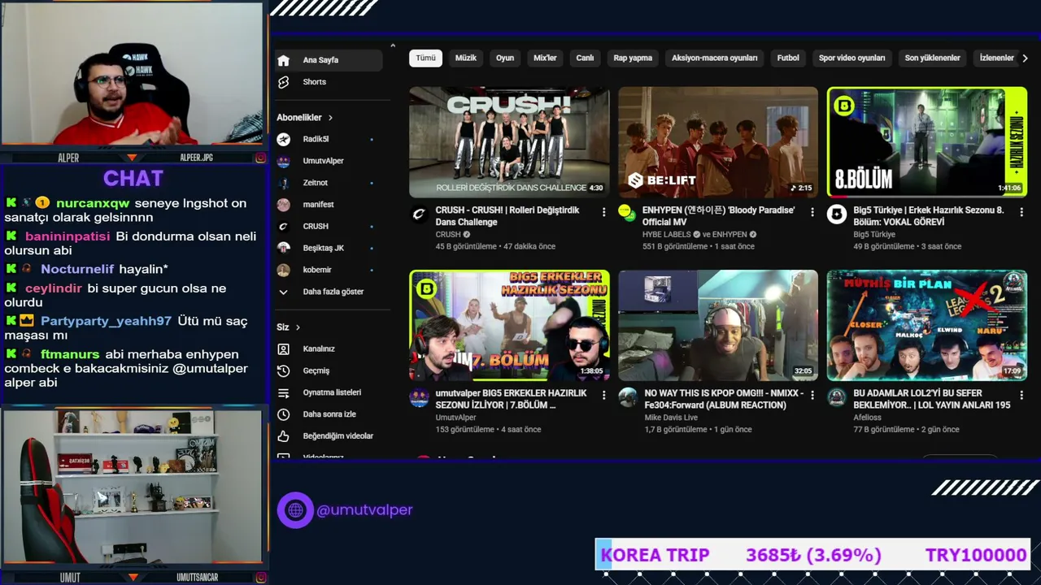Screen dimensions: 1041x585
Task: Select the Rap yapma filter chip
Action: click(x=633, y=58)
